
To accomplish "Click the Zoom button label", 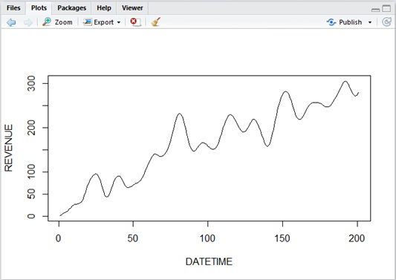I will coord(64,22).
